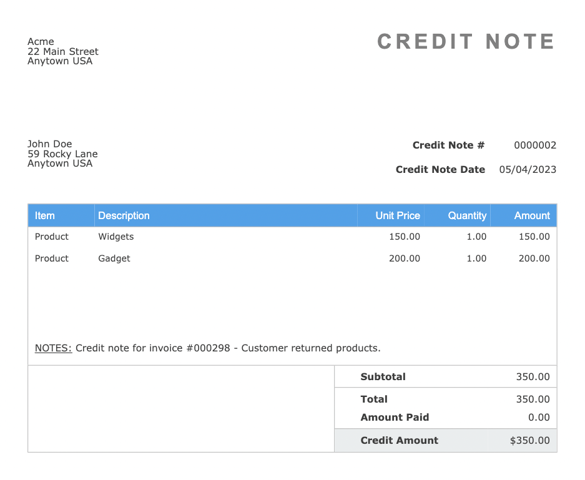The height and width of the screenshot is (480, 585).
Task: Click Product in the Gadget row
Action: coord(52,258)
